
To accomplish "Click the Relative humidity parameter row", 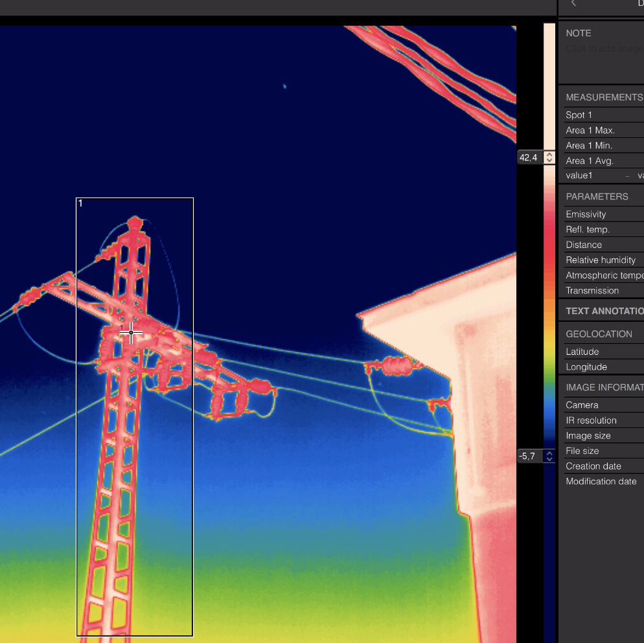I will click(603, 260).
